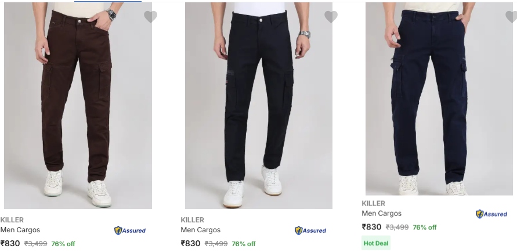Image resolution: width=517 pixels, height=252 pixels.
Task: Open the brown cargo pants product image
Action: [x=78, y=105]
